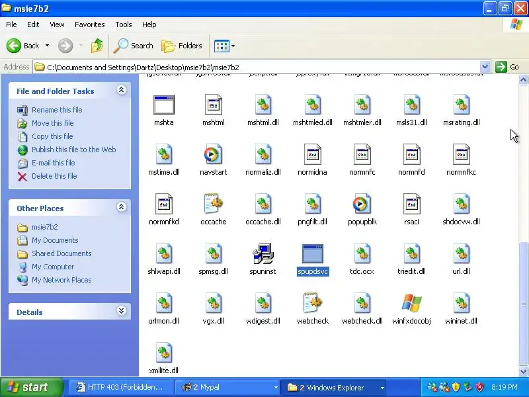Open the Edit menu
Screen dimensions: 529x397
[x=33, y=24]
